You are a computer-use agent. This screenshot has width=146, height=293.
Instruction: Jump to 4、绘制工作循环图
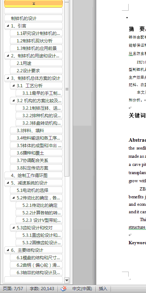[x=33, y=175]
